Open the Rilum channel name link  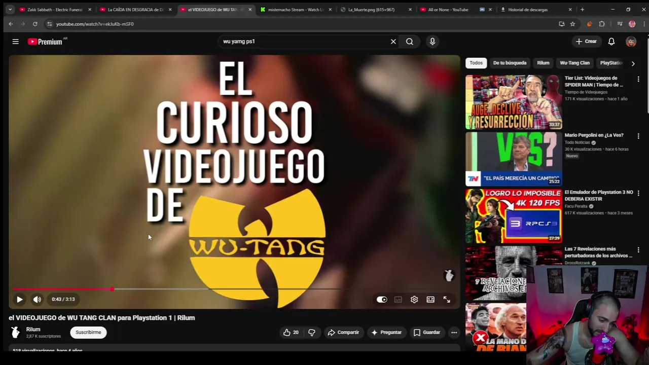click(x=33, y=330)
